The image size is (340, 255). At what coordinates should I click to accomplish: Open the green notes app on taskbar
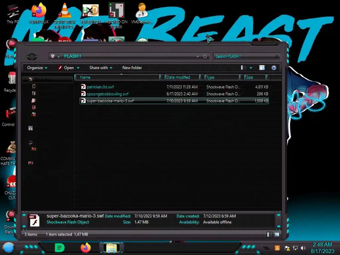(60, 248)
